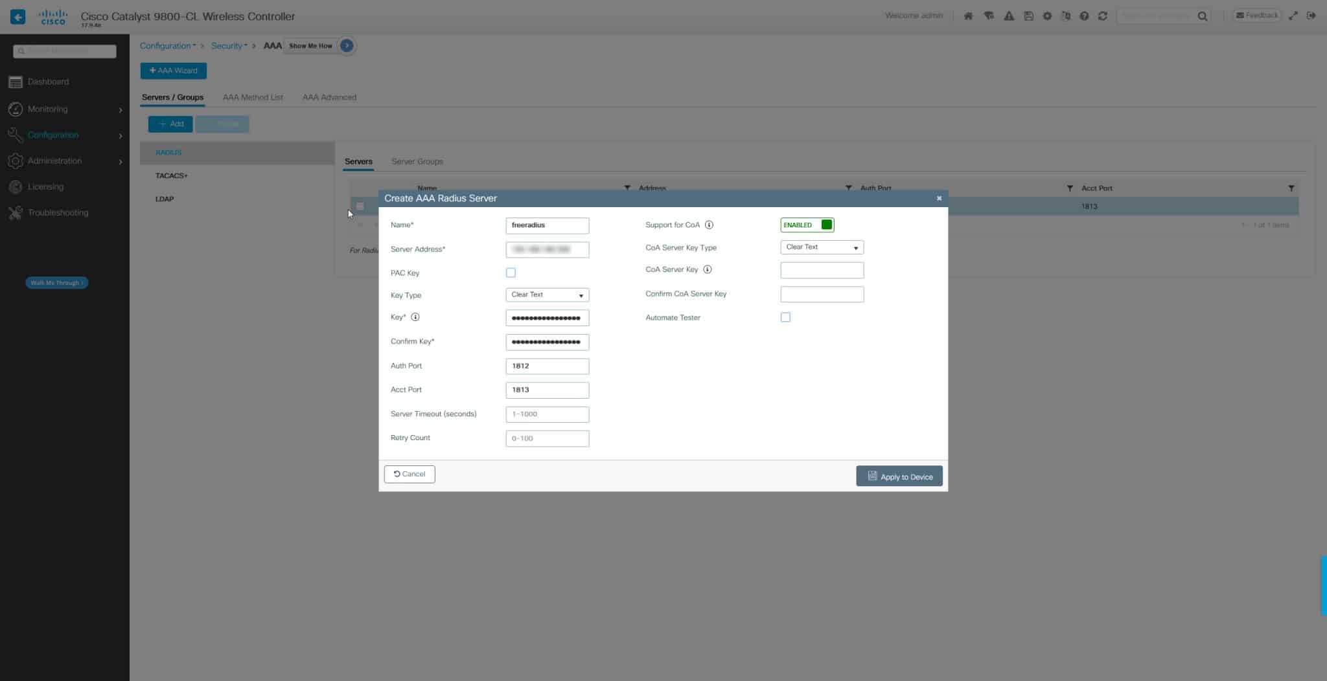The height and width of the screenshot is (681, 1327).
Task: Click the Add button
Action: coord(170,124)
